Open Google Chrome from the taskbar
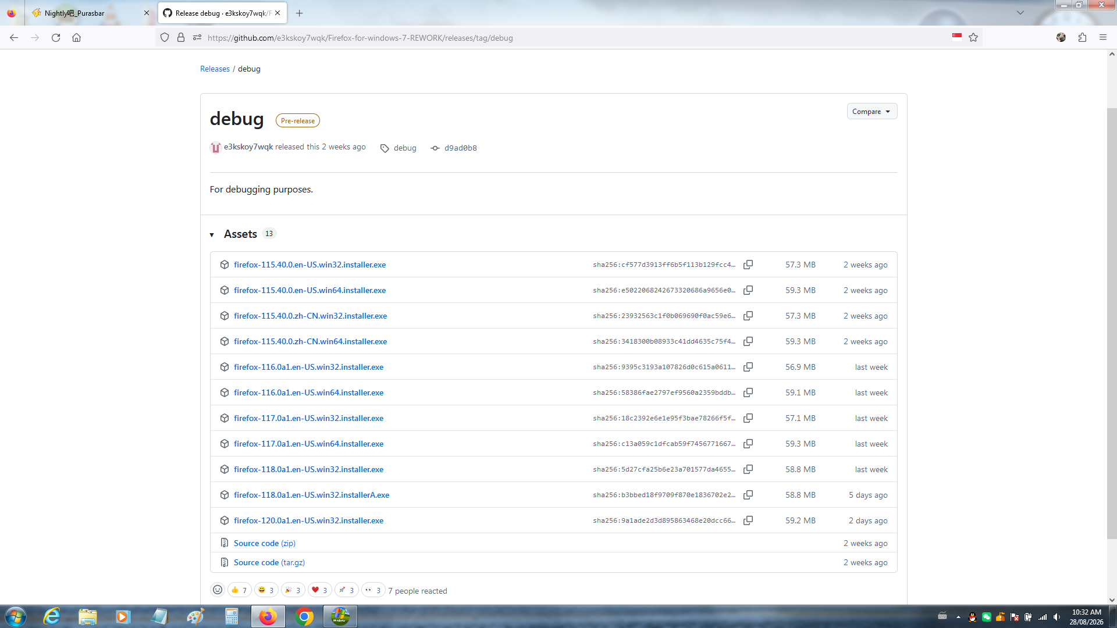1117x628 pixels. [304, 616]
